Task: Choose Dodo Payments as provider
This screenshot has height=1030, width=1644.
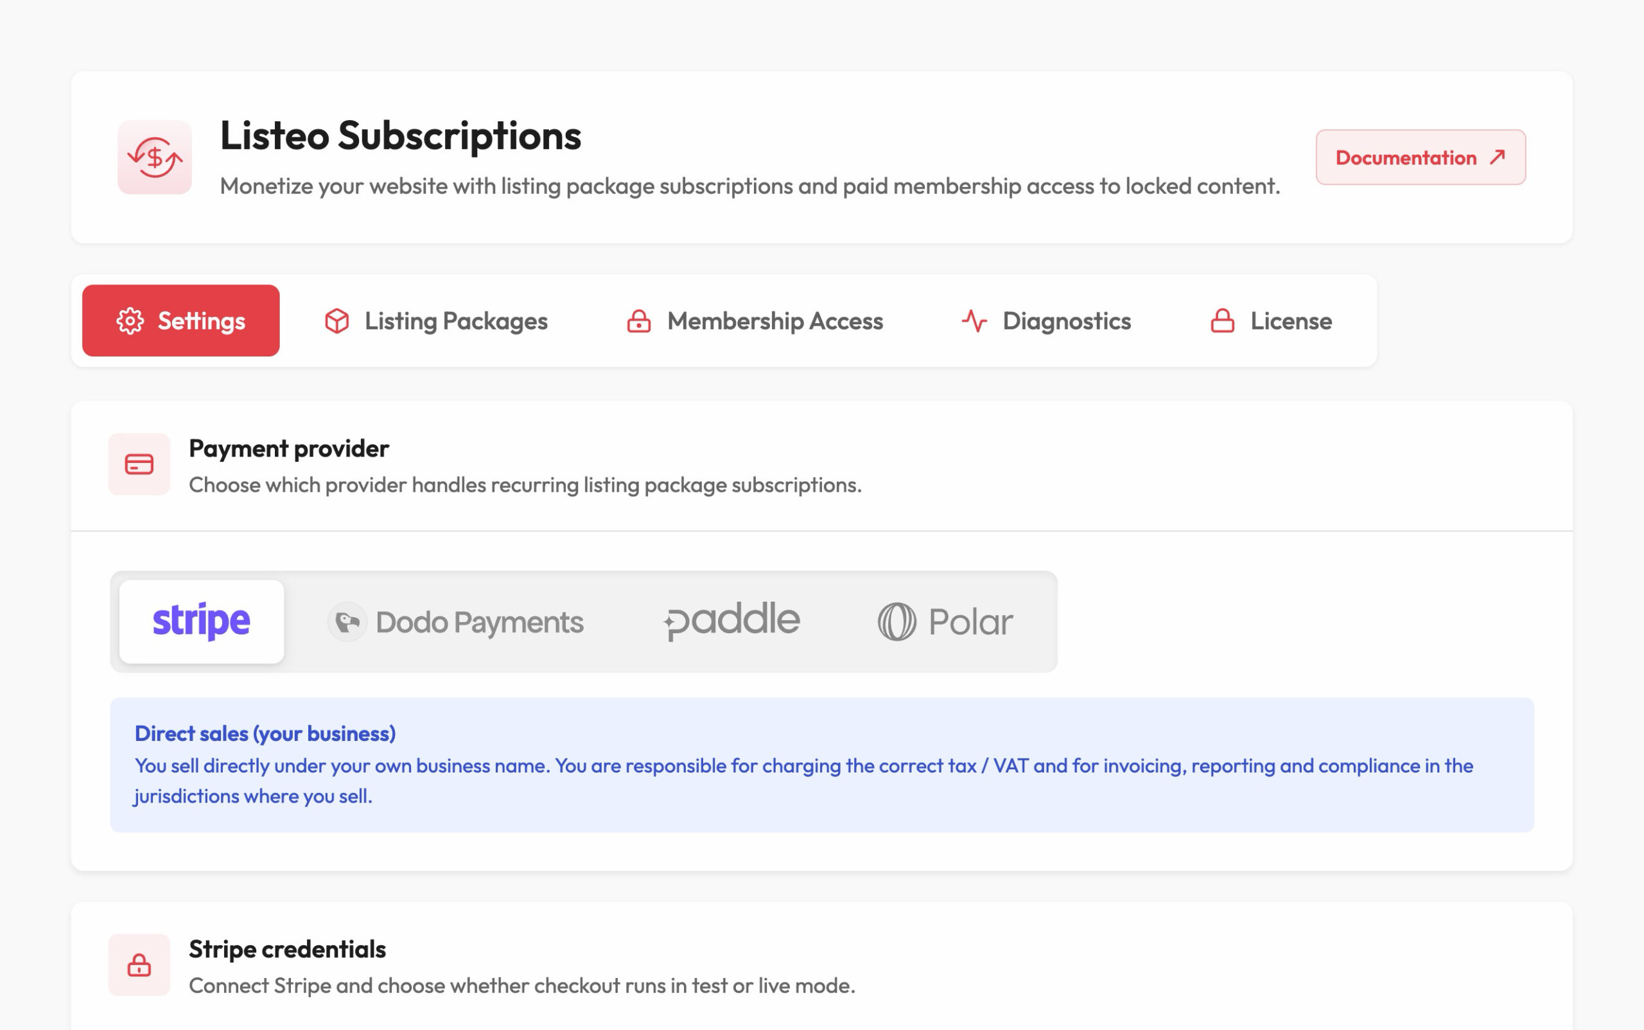Action: (x=455, y=621)
